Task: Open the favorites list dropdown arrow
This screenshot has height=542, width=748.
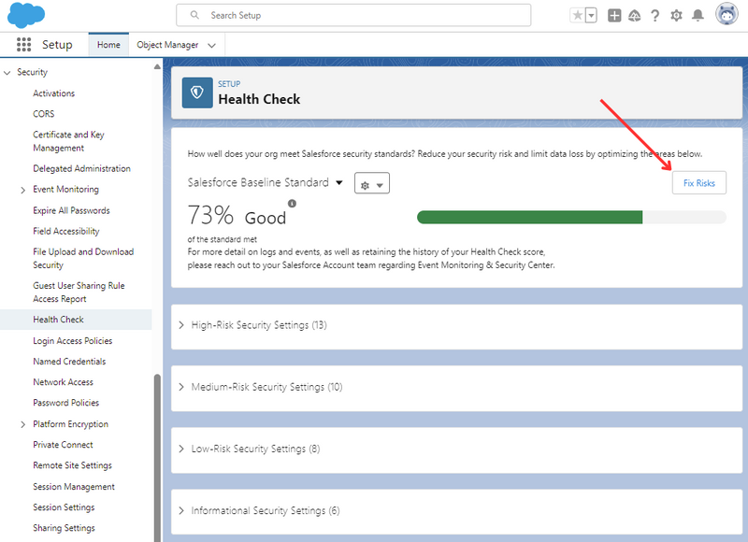Action: click(591, 15)
